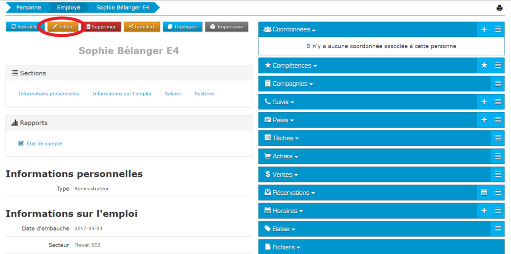Image resolution: width=511 pixels, height=254 pixels.
Task: Add a new Suivis entry with plus
Action: point(484,102)
